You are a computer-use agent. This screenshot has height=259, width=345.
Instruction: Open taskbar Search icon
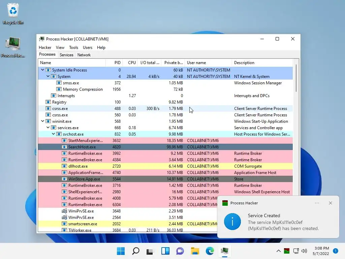coord(135,251)
